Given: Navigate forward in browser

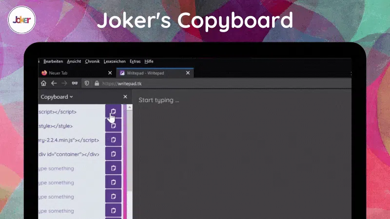Looking at the screenshot, I should coord(64,83).
